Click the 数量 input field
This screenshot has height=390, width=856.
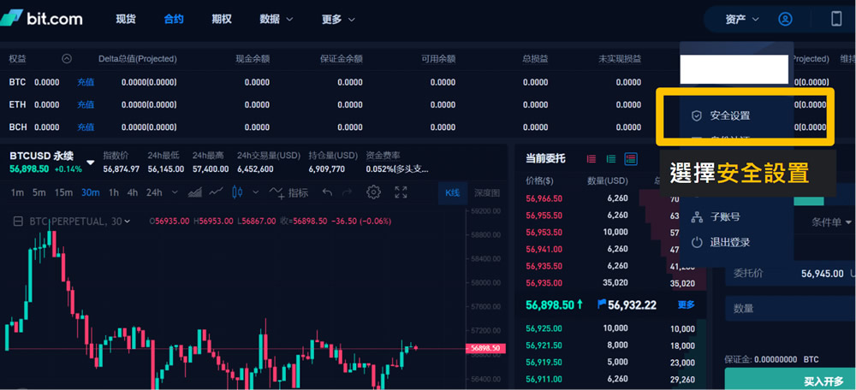pos(788,308)
